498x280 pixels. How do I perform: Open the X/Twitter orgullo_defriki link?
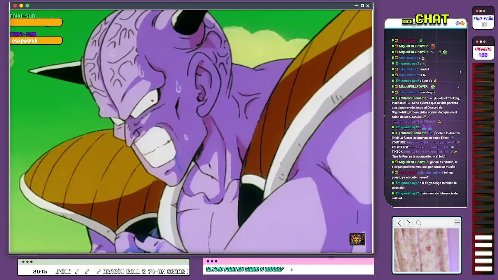(430, 147)
